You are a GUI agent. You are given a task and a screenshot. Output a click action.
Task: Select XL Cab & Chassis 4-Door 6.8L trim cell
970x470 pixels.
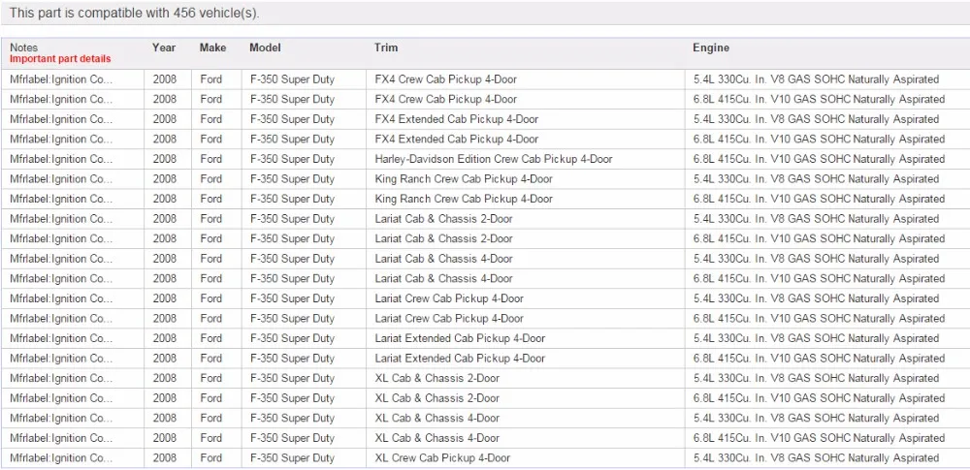coord(525,438)
